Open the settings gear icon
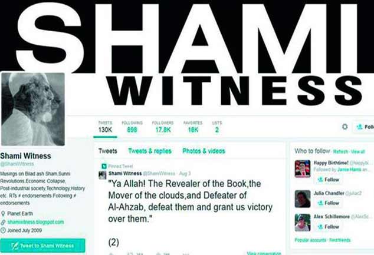The height and width of the screenshot is (255, 374). 345,127
